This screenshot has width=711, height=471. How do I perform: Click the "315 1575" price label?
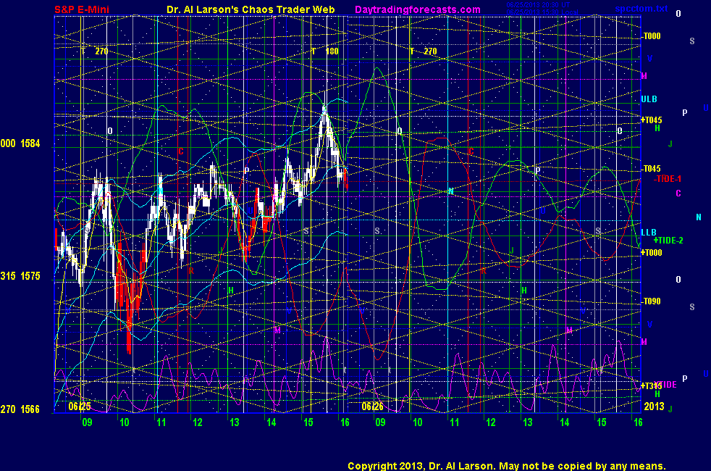pyautogui.click(x=20, y=276)
